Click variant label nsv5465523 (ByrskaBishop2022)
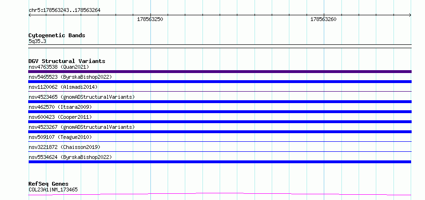The height and width of the screenshot is (200, 425). [70, 77]
